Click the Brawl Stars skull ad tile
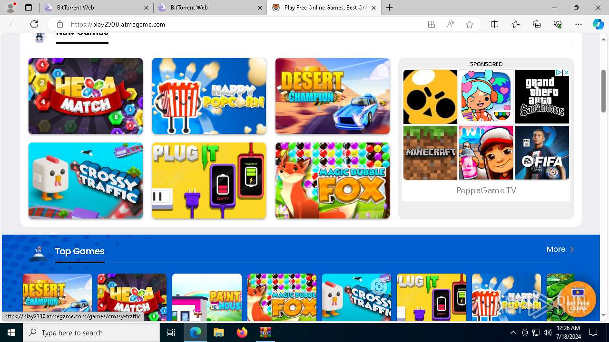 430,97
